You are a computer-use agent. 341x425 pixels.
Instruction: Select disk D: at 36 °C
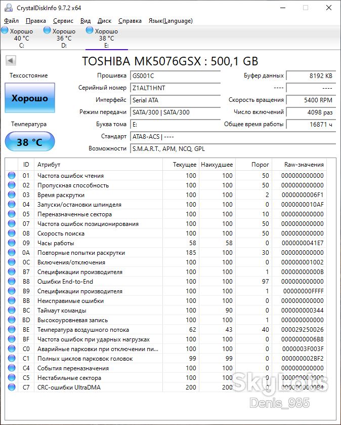pyautogui.click(x=64, y=38)
